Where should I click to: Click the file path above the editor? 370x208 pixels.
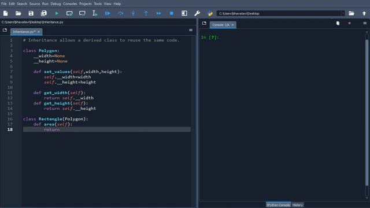(x=32, y=22)
